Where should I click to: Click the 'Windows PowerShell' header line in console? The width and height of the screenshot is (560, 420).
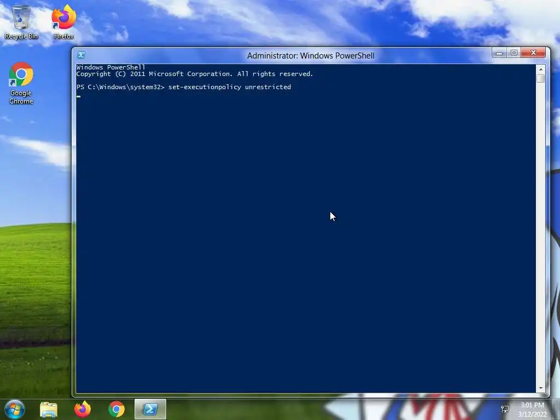pyautogui.click(x=110, y=67)
